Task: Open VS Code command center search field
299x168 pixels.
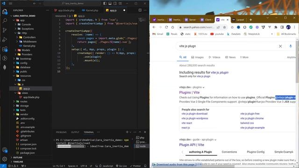Action: 72,3
